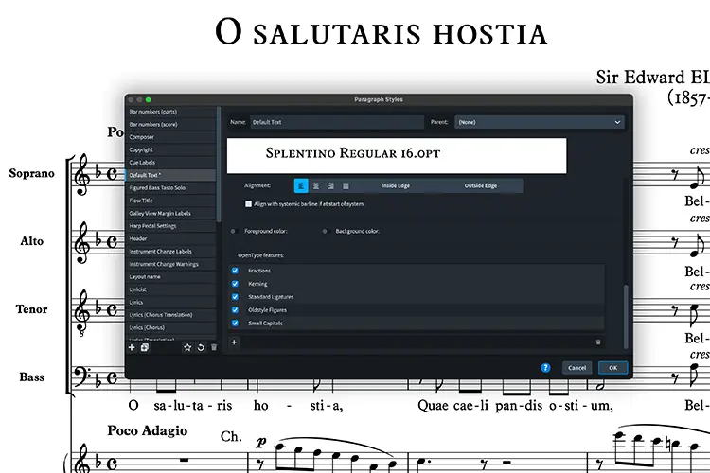Click Sir Edward composer text in score
Screen dimensions: 710x473
click(x=652, y=78)
